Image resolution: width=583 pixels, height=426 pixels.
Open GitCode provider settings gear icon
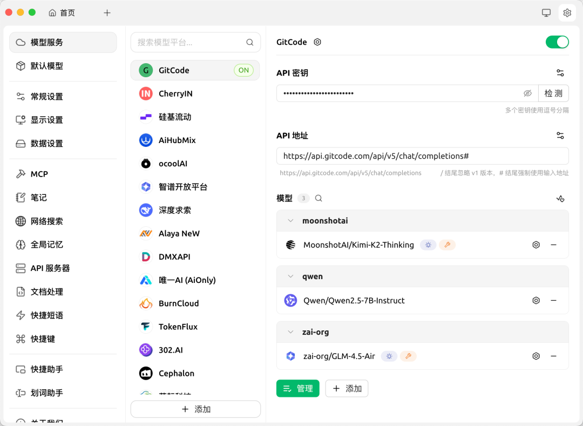317,42
